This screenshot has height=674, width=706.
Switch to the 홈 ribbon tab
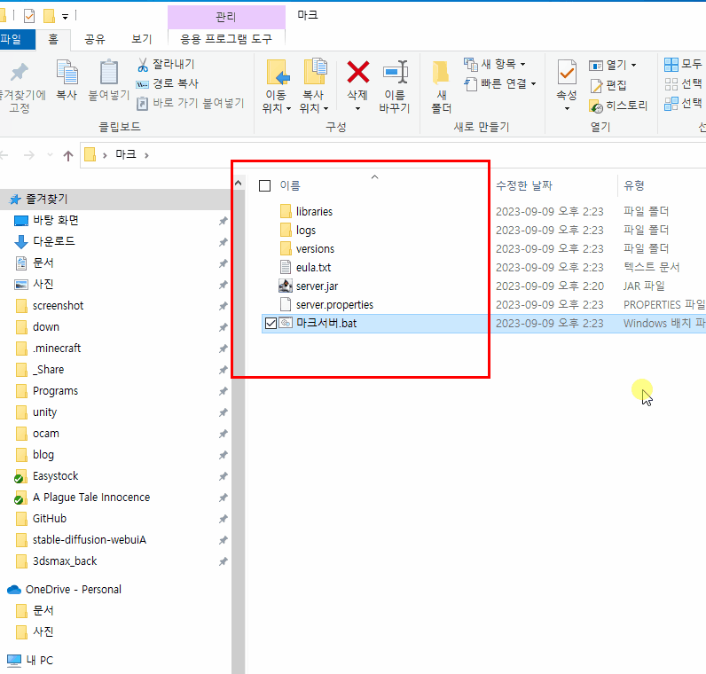[x=53, y=40]
